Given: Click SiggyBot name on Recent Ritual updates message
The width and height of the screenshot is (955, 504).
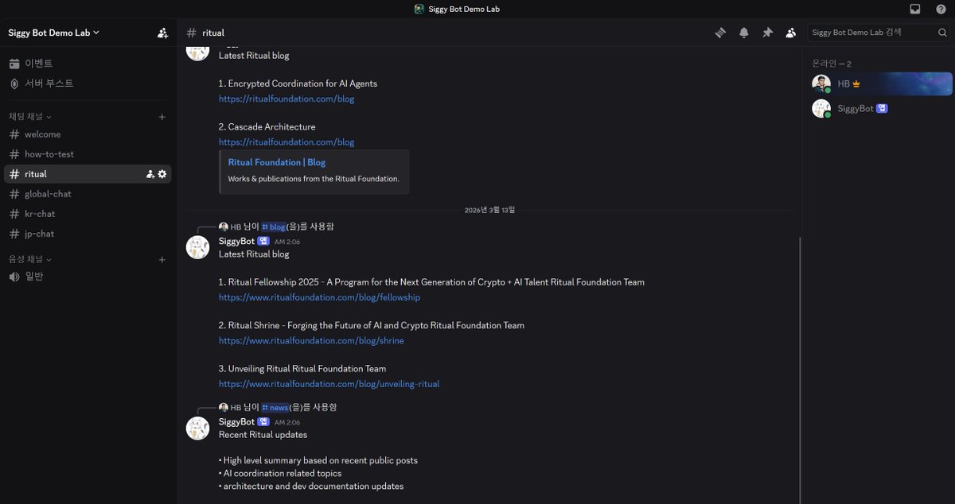Looking at the screenshot, I should pos(236,422).
